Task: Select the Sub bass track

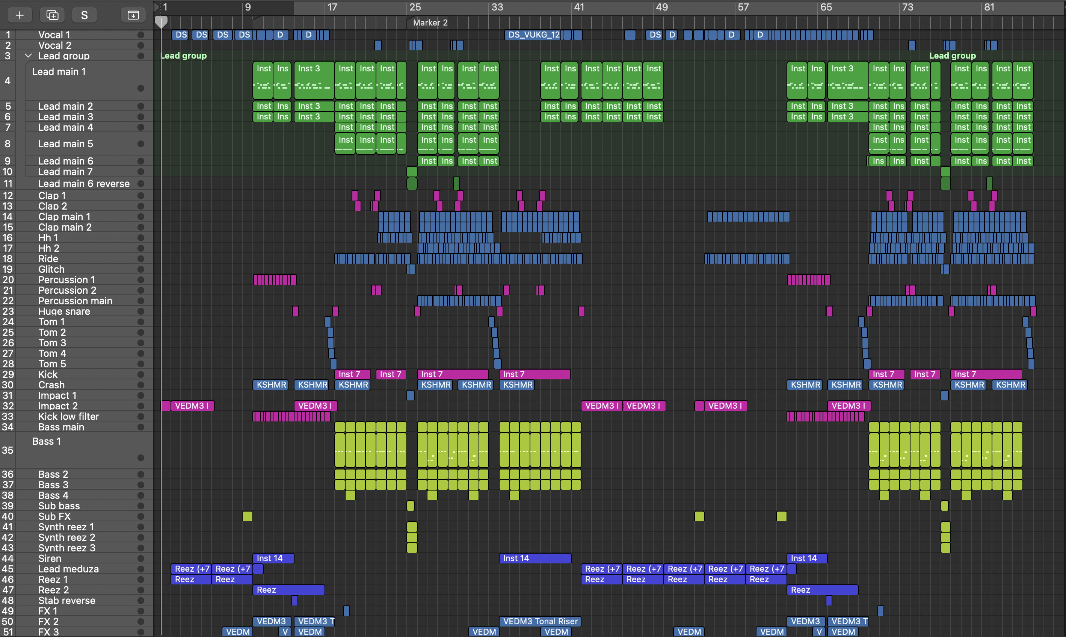Action: 59,506
